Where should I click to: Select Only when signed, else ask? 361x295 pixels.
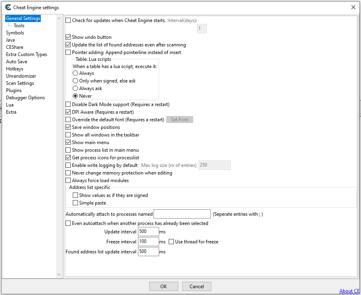click(x=75, y=81)
